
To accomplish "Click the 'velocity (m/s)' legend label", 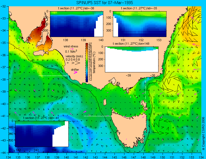I will coord(74,56).
